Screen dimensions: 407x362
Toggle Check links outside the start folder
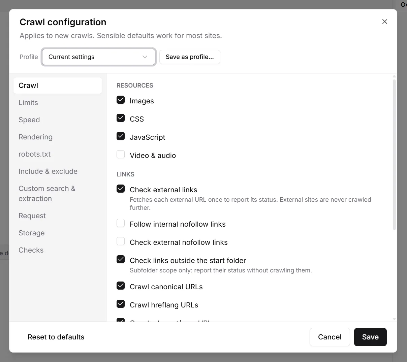pyautogui.click(x=121, y=259)
